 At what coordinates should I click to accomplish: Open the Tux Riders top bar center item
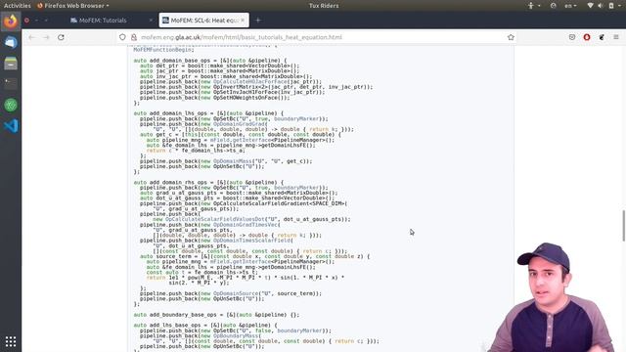tap(324, 6)
